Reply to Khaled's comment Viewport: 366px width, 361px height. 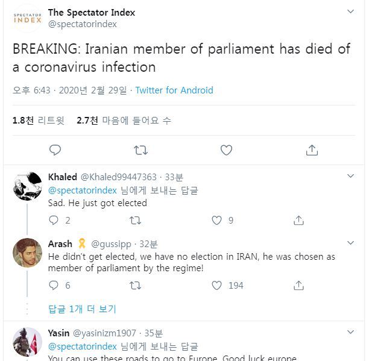click(54, 221)
